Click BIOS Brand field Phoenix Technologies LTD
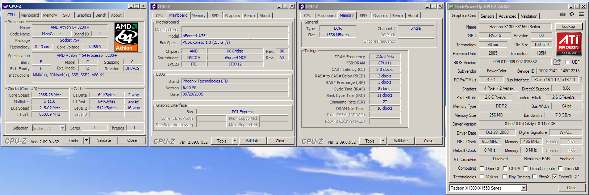Screen dimensions: 589x195 click(x=235, y=81)
